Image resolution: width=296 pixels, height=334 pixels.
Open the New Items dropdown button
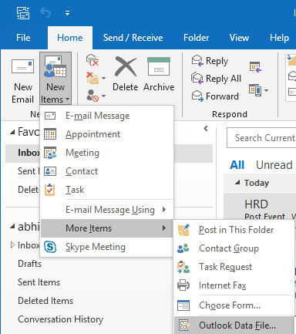[55, 79]
